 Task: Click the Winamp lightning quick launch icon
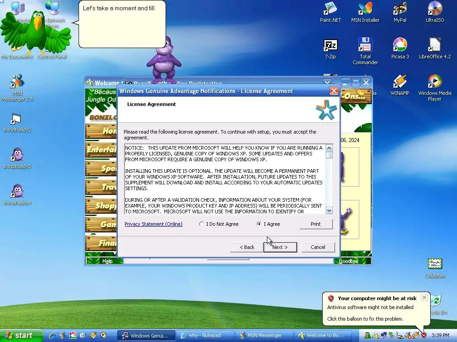93,335
